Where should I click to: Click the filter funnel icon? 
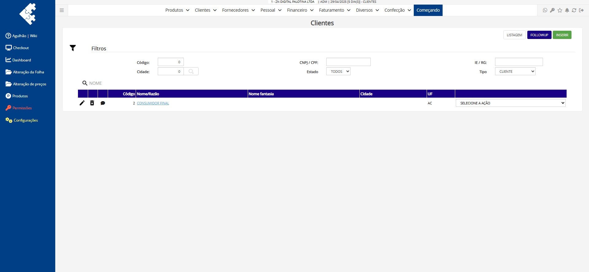[x=73, y=48]
